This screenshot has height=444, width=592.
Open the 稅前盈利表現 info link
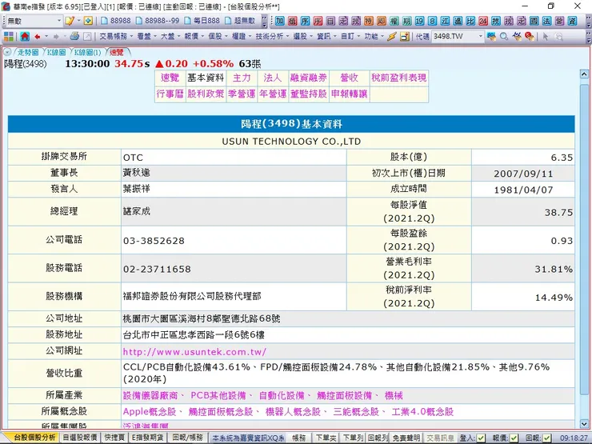click(398, 78)
